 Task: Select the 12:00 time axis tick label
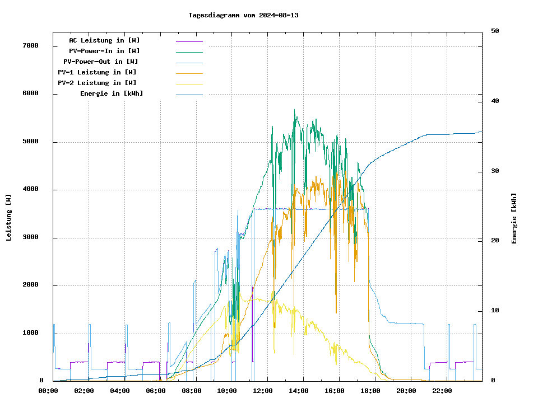click(263, 391)
